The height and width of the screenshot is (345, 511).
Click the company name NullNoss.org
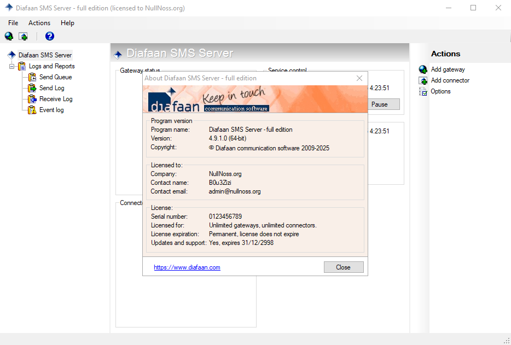(225, 174)
